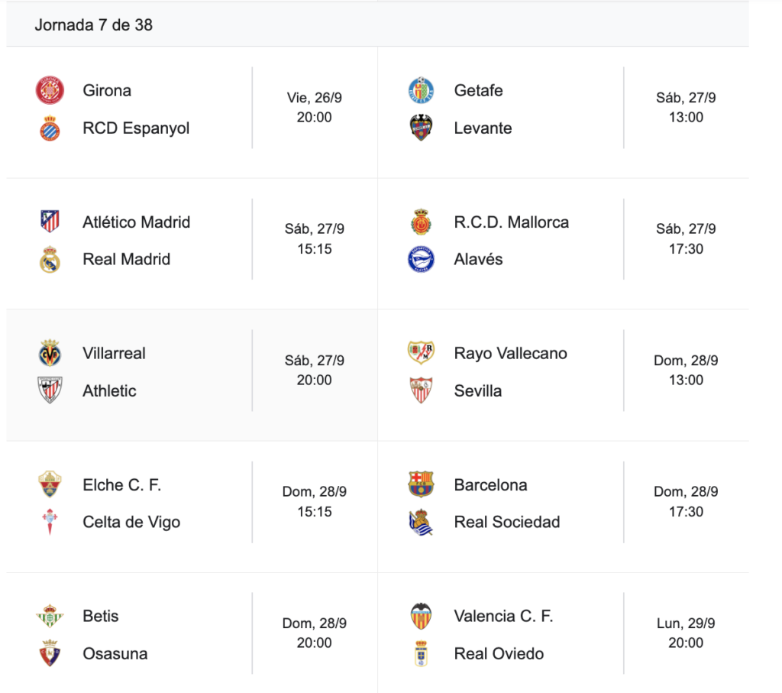Click the Elche C. F. team name
Image resolution: width=782 pixels, height=693 pixels.
[122, 485]
